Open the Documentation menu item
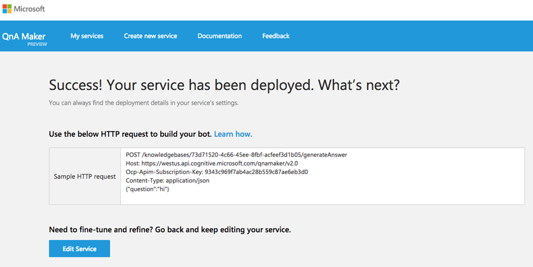Viewport: 533px width, 267px height. pyautogui.click(x=220, y=36)
